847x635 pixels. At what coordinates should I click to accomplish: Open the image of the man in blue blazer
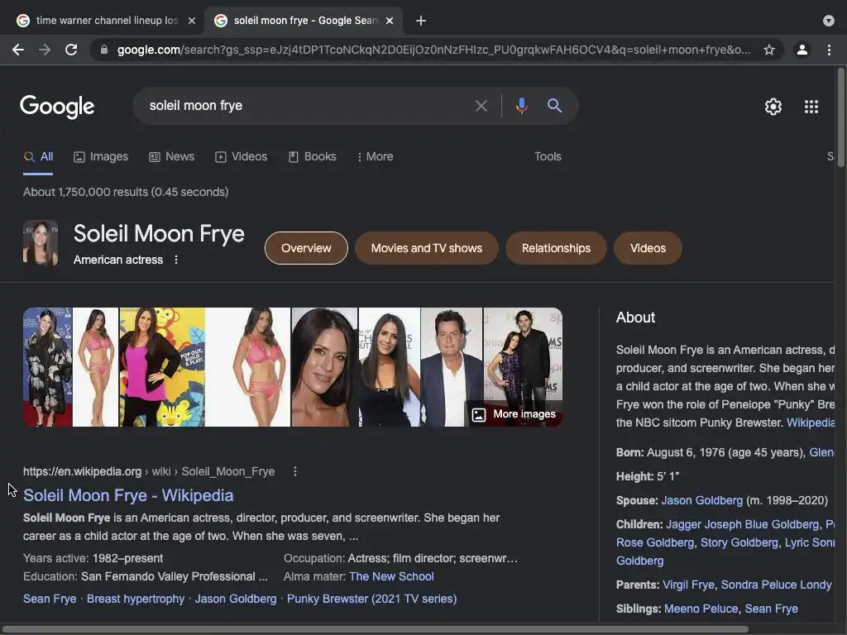pyautogui.click(x=452, y=367)
